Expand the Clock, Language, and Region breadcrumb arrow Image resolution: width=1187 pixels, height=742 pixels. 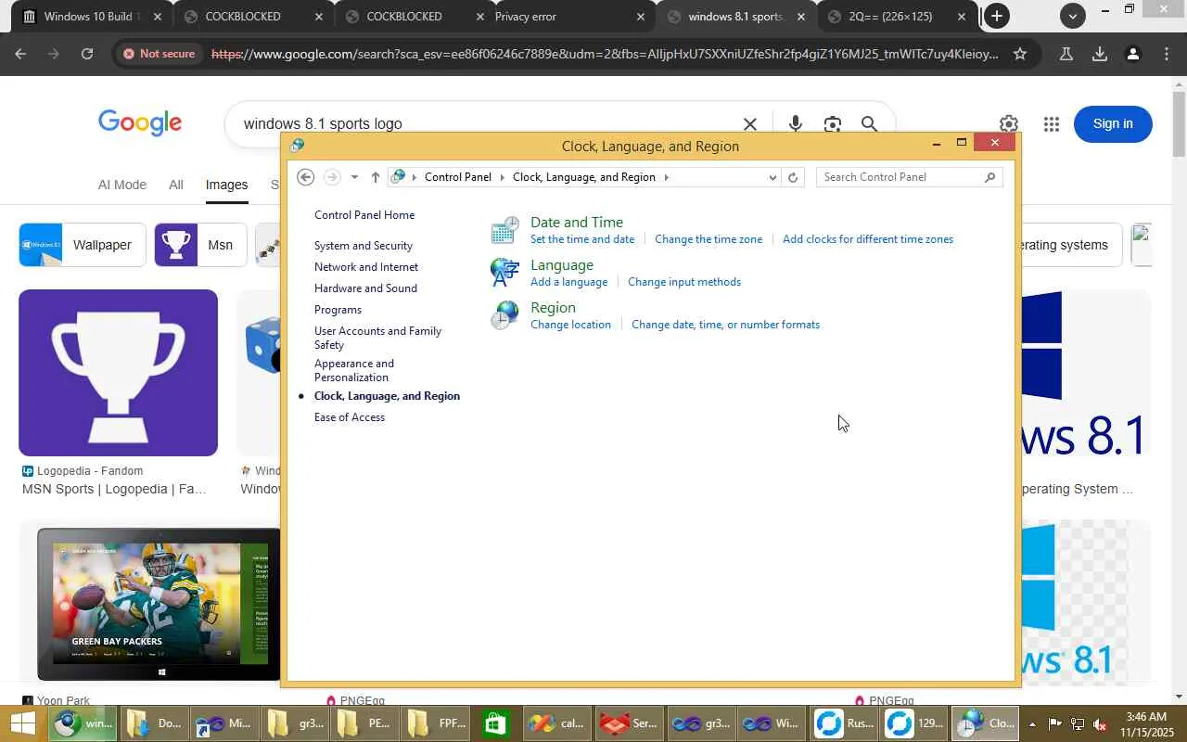click(x=666, y=177)
